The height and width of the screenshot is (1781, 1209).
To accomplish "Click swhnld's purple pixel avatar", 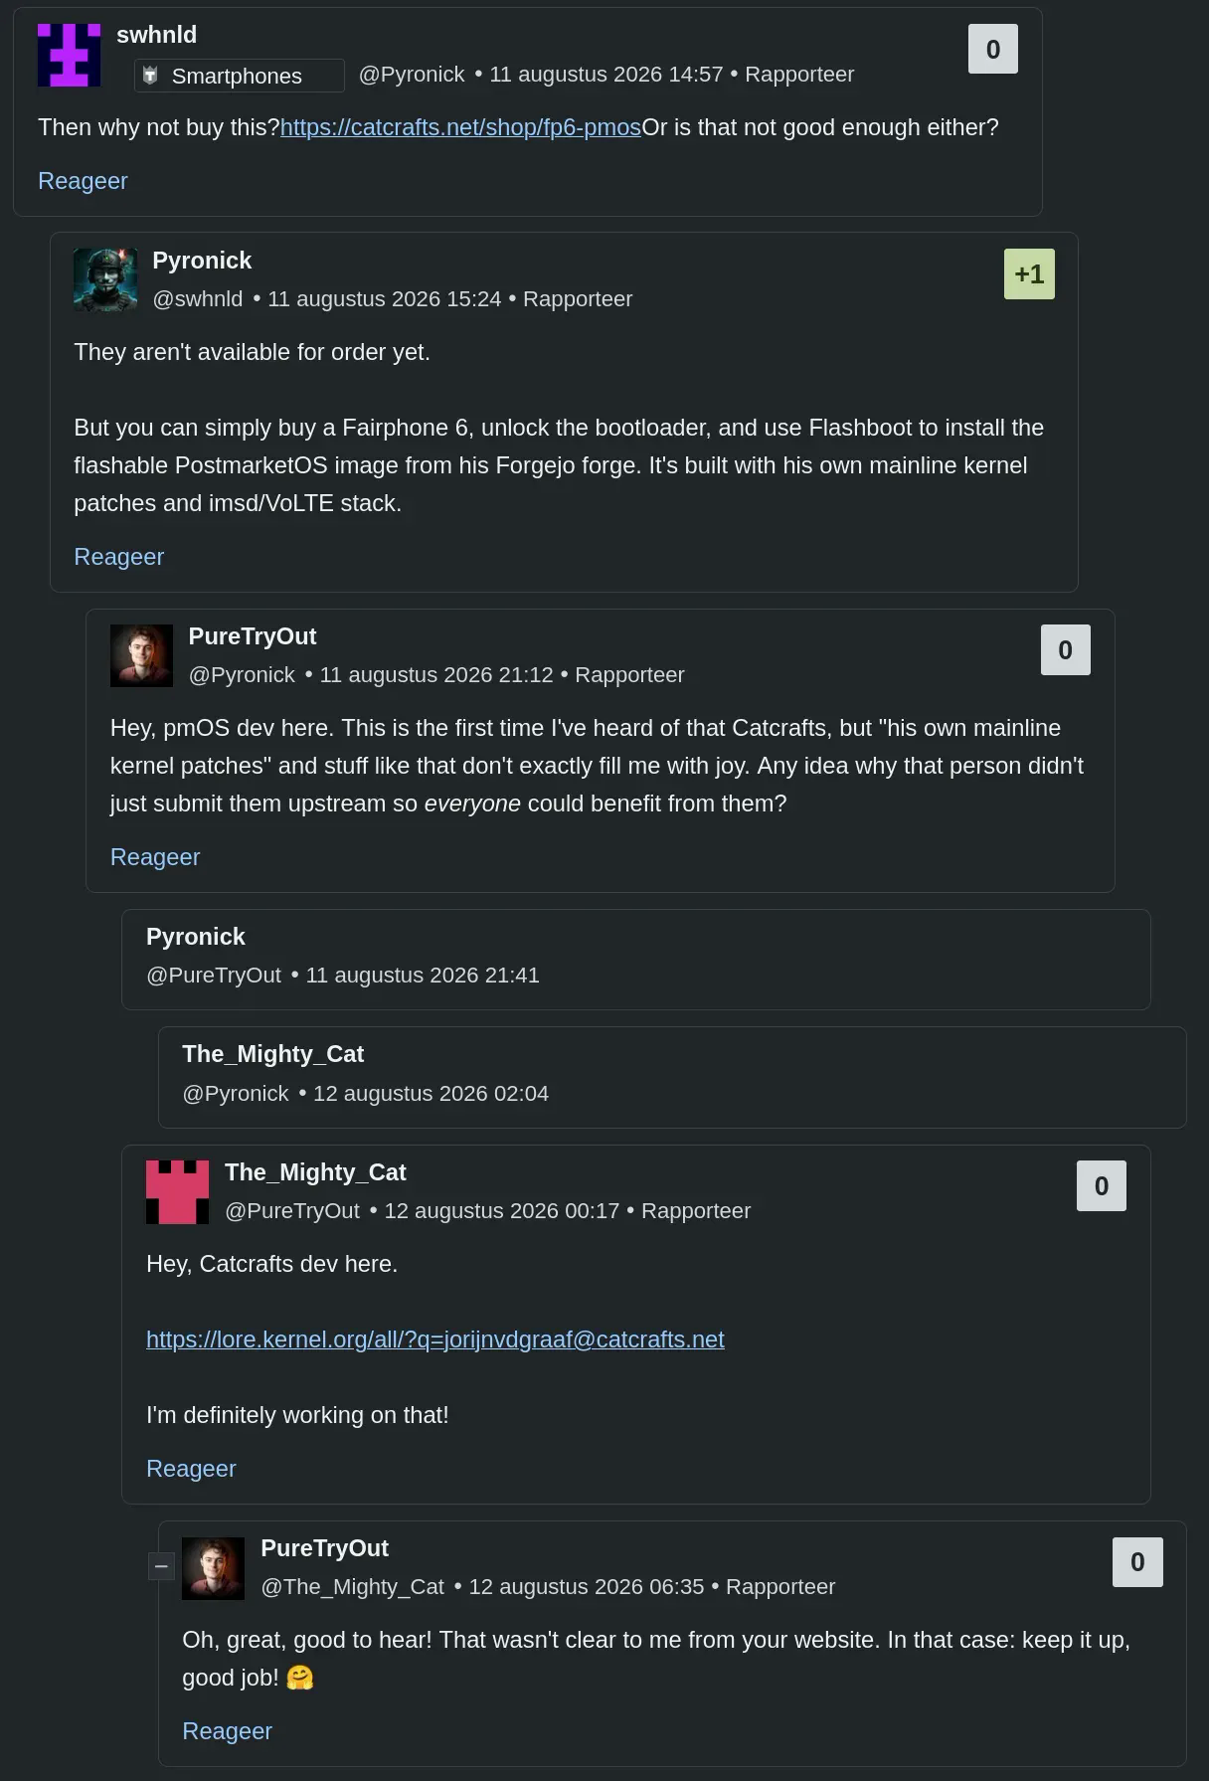I will tap(69, 56).
